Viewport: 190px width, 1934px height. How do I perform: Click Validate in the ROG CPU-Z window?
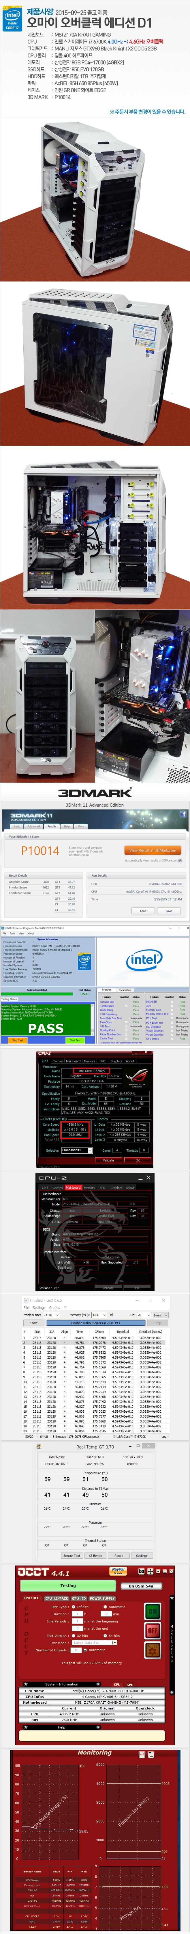pyautogui.click(x=108, y=1160)
